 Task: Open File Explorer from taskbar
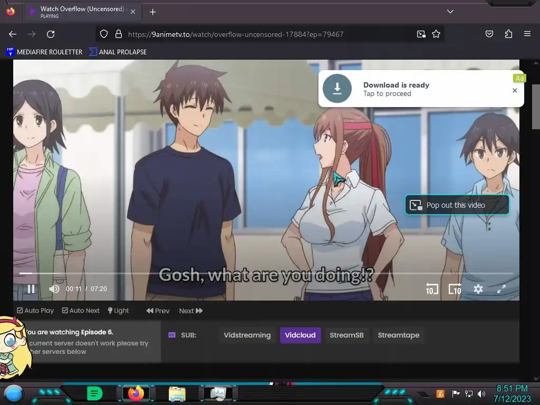click(177, 394)
